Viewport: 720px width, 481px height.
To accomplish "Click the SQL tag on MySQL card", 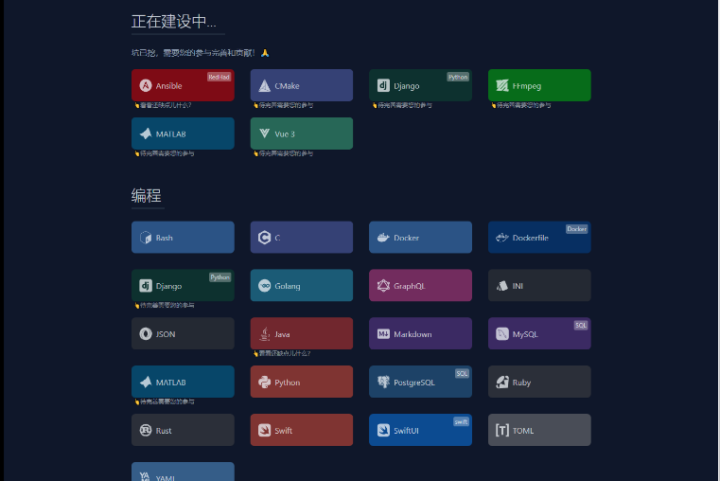I will coord(581,326).
